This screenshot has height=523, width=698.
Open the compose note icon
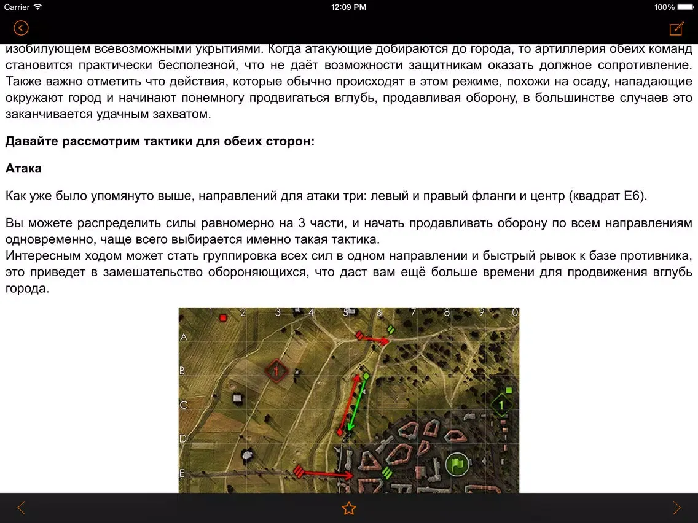(676, 28)
